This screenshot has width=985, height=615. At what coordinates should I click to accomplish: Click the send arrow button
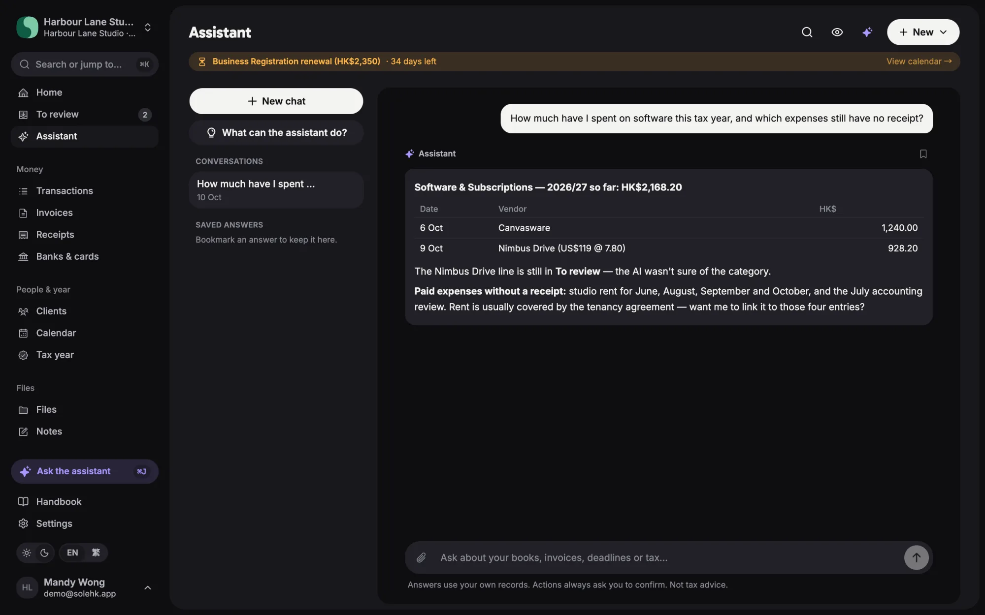916,557
